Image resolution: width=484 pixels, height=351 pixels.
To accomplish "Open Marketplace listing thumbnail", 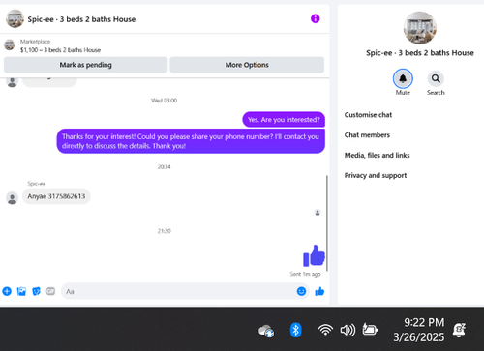I will [x=10, y=44].
